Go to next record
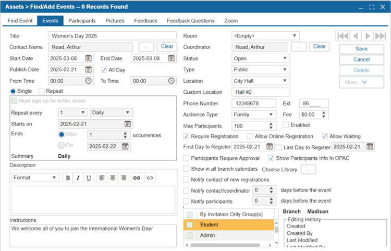391x251 pixels. pos(368,36)
